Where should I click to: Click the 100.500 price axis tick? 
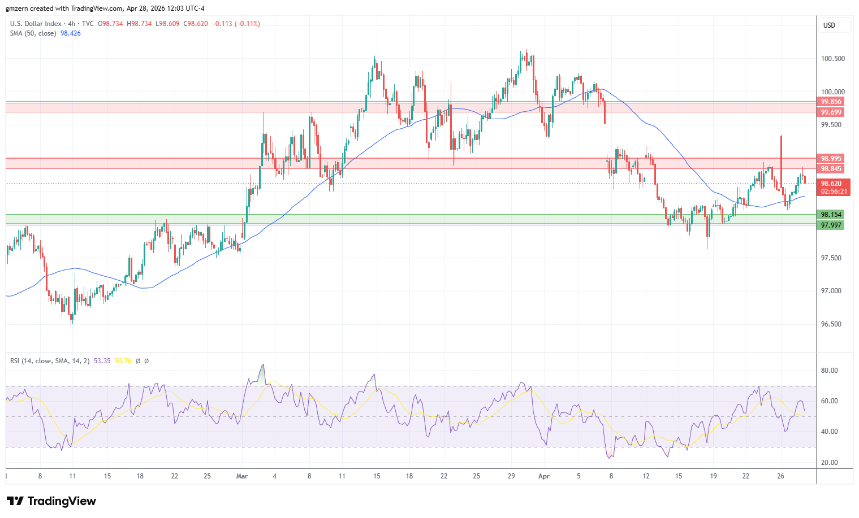pos(833,59)
